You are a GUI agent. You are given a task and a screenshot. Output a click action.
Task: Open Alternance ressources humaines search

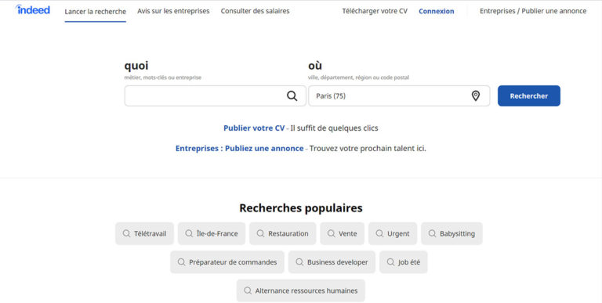301,290
